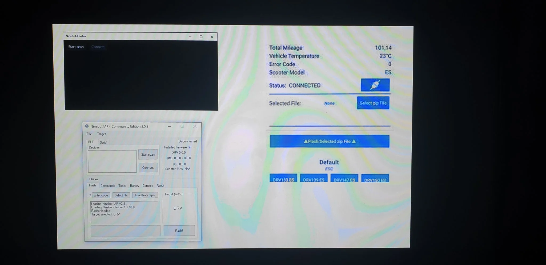
Task: Click the Flash! button in Ninebot IAP
Action: tap(179, 231)
